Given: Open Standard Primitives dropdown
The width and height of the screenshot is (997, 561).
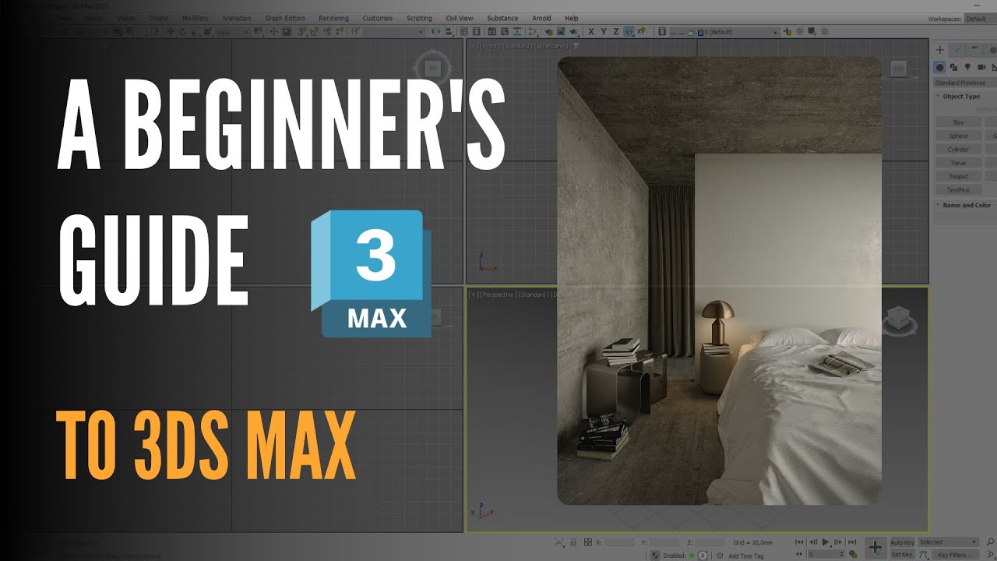Looking at the screenshot, I should click(x=965, y=83).
